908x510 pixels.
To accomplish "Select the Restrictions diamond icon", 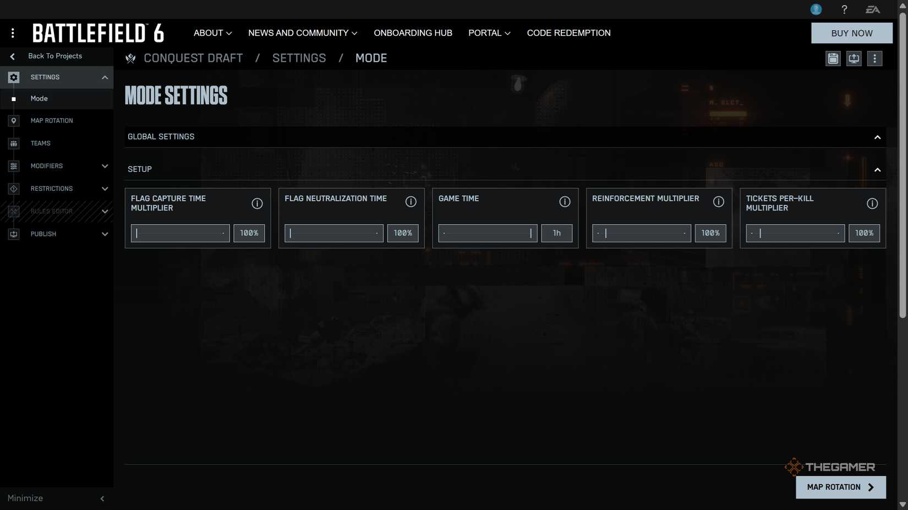I will (x=13, y=189).
